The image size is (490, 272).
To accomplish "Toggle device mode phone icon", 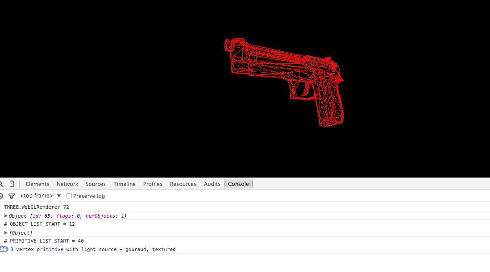I will point(12,184).
